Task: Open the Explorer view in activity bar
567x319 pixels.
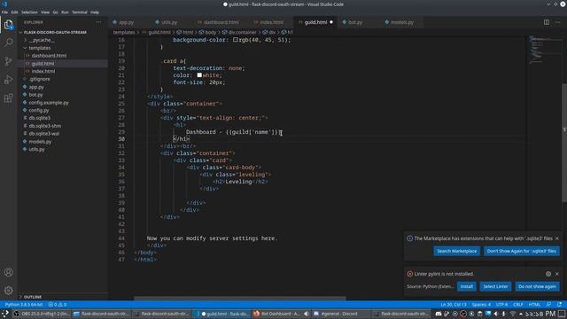Action: pyautogui.click(x=8, y=25)
